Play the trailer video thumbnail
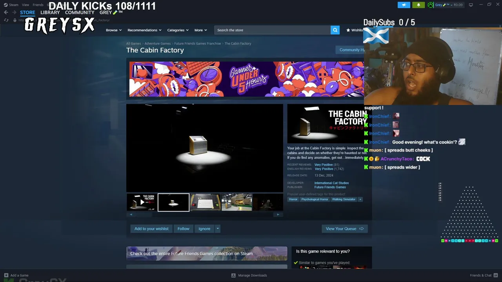The image size is (502, 282). tap(142, 202)
